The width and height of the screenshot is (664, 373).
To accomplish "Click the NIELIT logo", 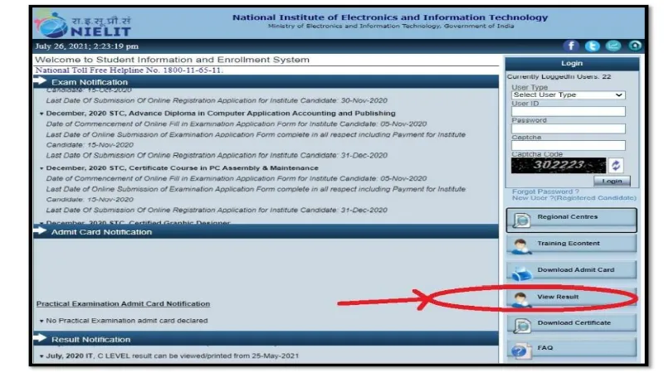I will point(84,24).
